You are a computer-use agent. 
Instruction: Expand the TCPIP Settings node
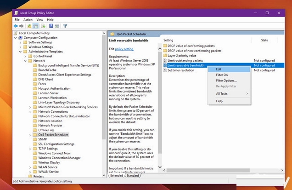[30, 149]
